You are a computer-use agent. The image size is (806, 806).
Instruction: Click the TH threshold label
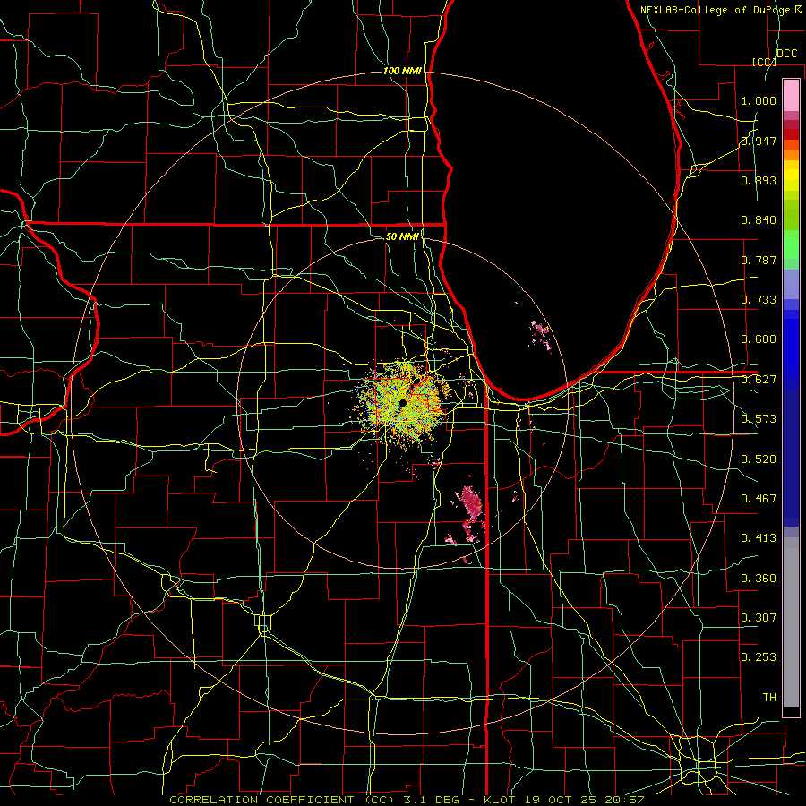coord(769,698)
